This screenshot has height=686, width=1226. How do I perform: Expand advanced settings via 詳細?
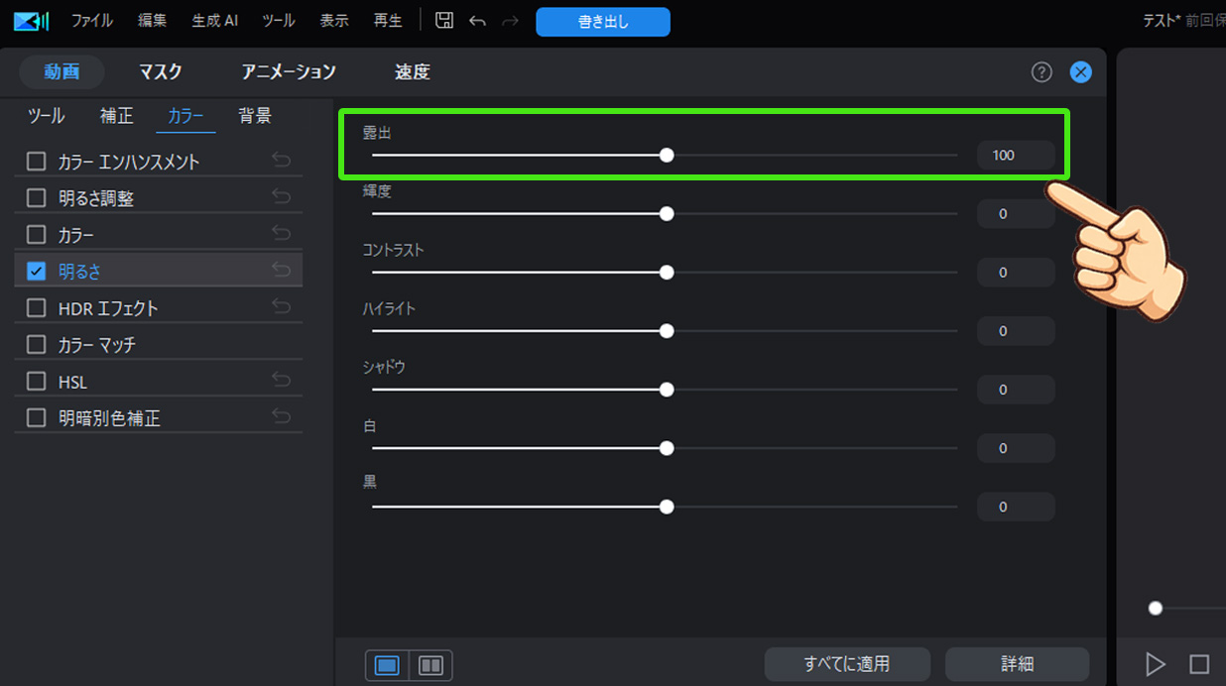click(1017, 664)
